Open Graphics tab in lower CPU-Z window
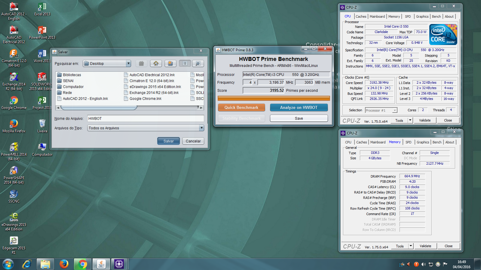This screenshot has height=270, width=481. point(423,142)
